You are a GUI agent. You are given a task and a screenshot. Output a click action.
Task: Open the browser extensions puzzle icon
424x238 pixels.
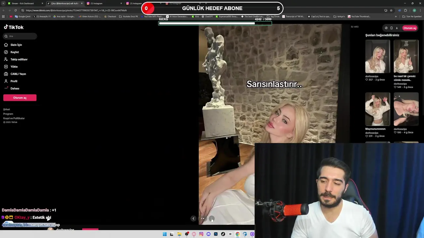[405, 10]
